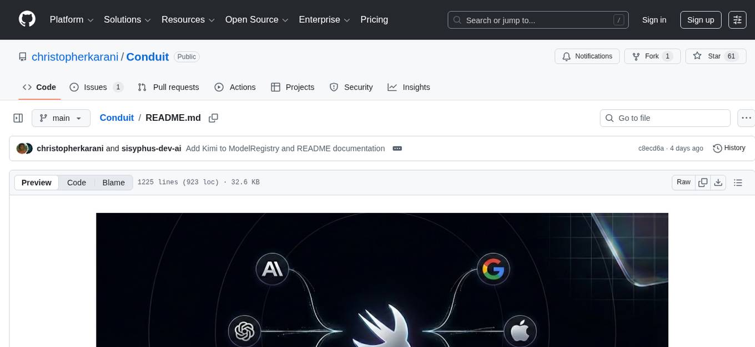This screenshot has height=347, width=755.
Task: Open the accessibility settings icon in header
Action: pos(737,20)
